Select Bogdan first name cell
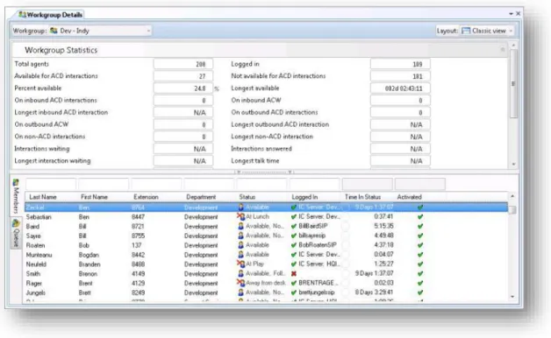Screen dimensions: 551x338 click(89, 255)
